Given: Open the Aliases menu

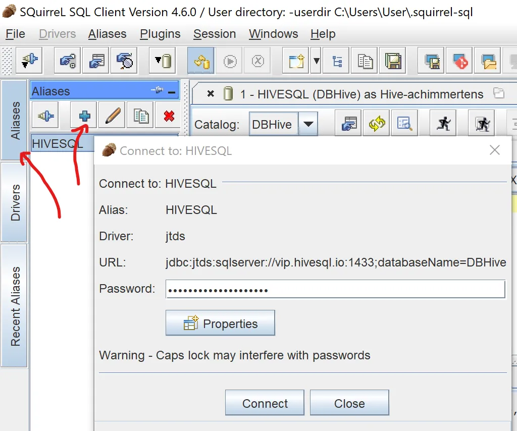Looking at the screenshot, I should coord(107,34).
